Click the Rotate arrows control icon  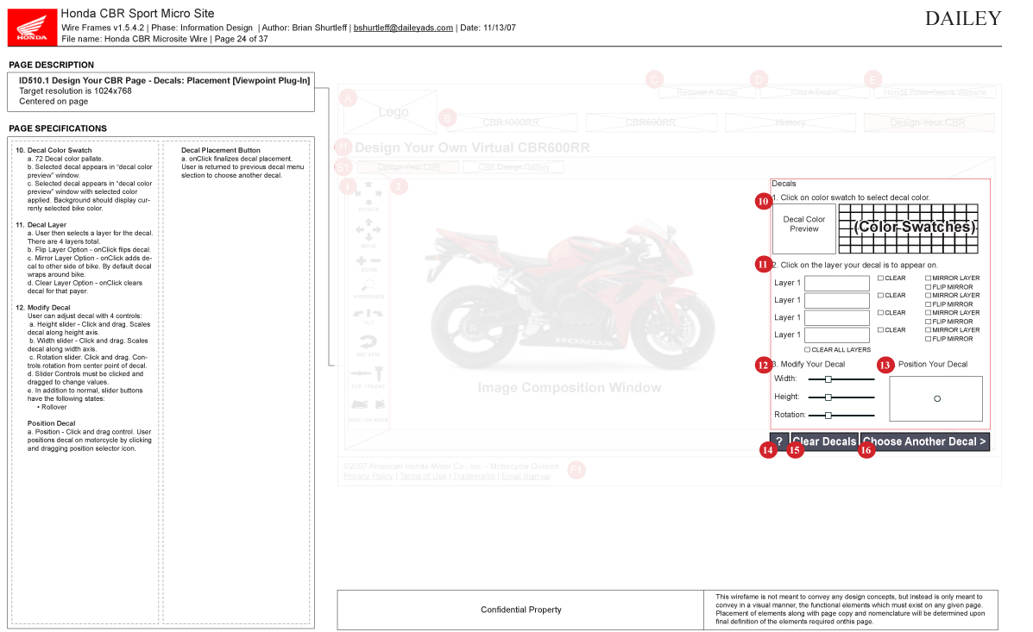click(x=368, y=194)
